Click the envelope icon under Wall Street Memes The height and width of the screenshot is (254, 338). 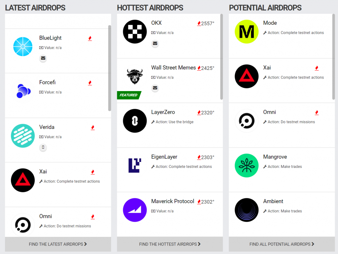pos(155,88)
